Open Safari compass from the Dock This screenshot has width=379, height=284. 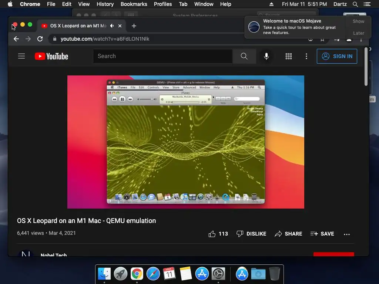point(153,274)
